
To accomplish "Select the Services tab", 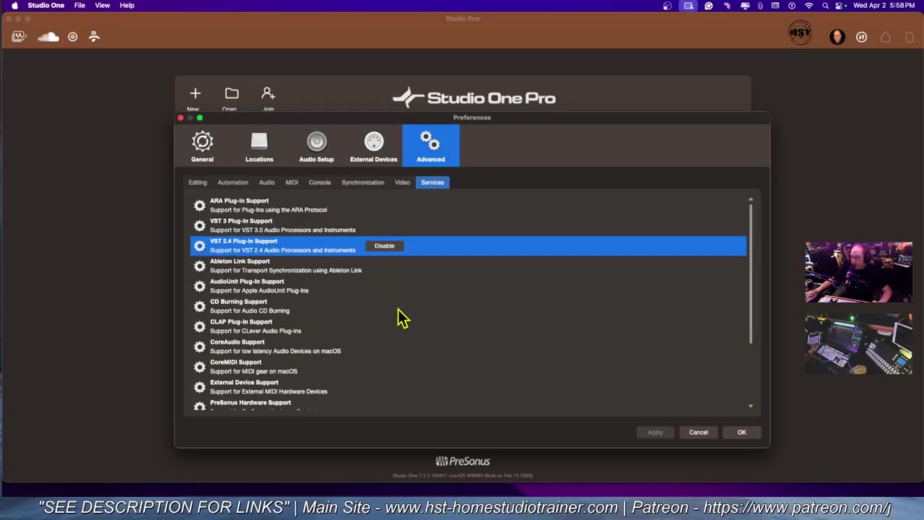I will tap(432, 183).
